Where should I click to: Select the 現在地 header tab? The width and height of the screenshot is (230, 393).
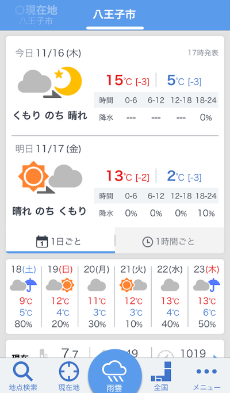[x=36, y=15]
